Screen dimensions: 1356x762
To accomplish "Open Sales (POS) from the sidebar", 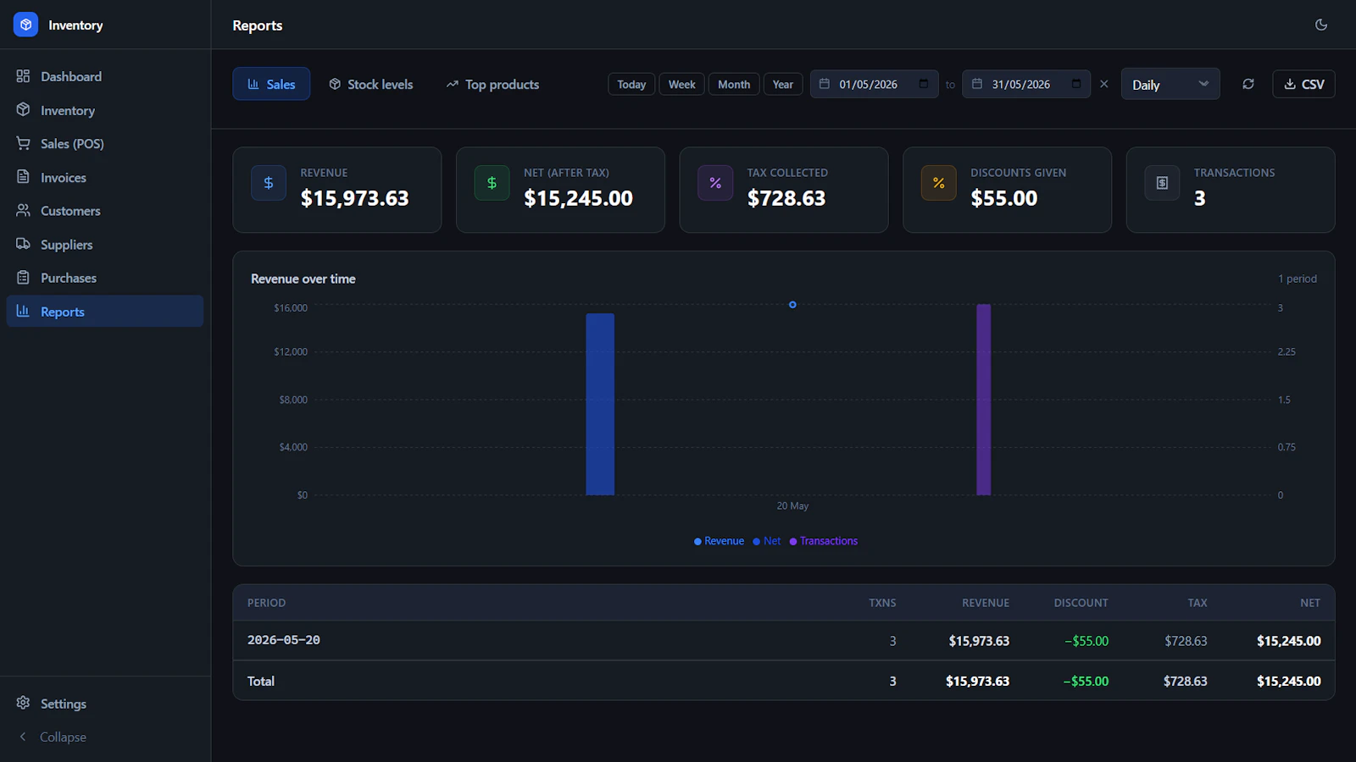I will 105,144.
